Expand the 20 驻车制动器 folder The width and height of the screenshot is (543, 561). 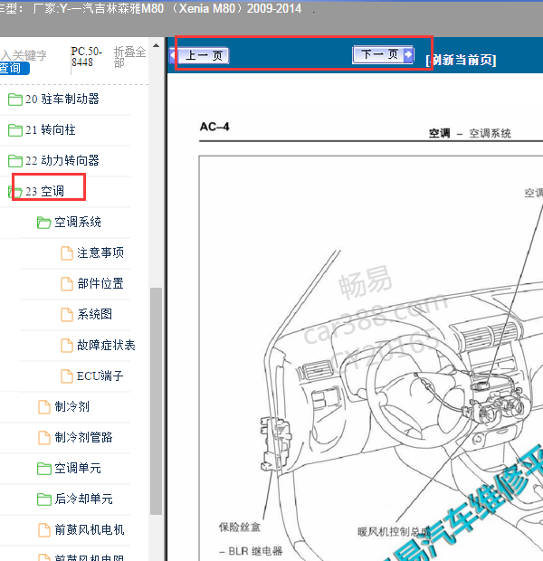pyautogui.click(x=62, y=100)
